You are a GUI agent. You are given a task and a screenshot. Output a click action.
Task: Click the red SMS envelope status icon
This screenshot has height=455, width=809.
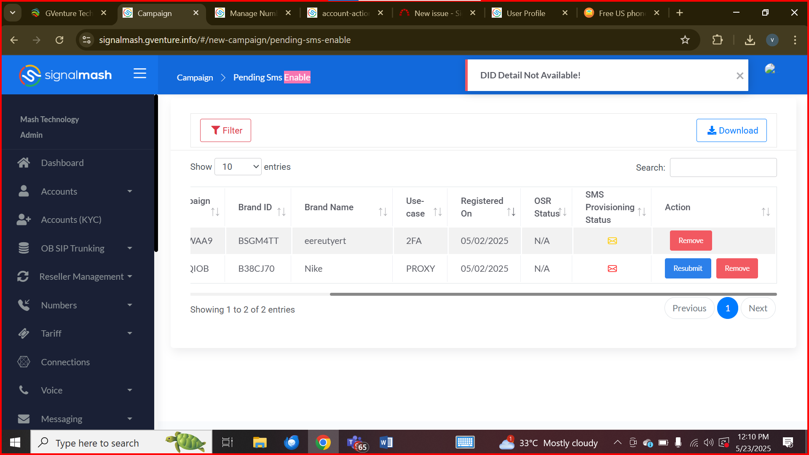(612, 269)
